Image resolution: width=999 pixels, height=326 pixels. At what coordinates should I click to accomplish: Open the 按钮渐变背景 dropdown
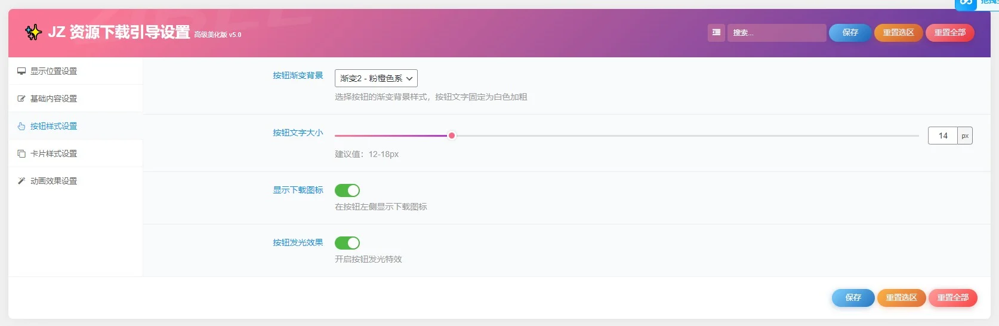tap(376, 78)
